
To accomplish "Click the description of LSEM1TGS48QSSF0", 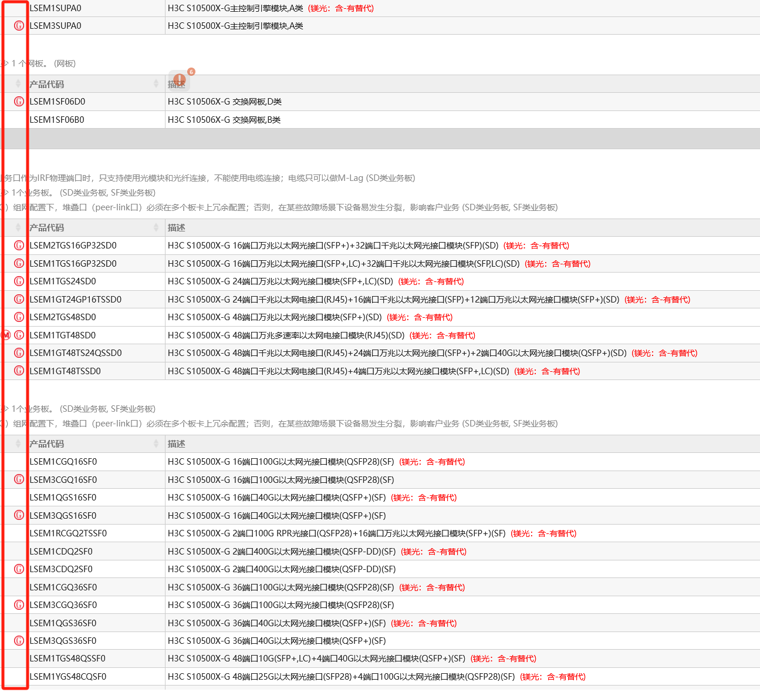I will (x=352, y=659).
